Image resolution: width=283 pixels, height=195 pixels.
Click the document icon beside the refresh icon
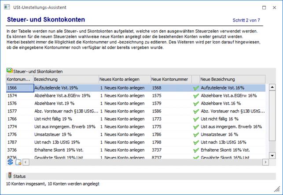(x=18, y=162)
